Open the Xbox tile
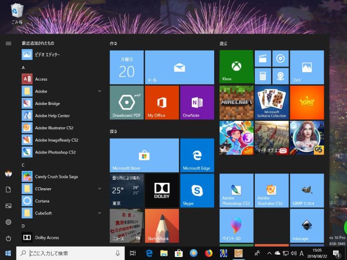This screenshot has width=347, height=260. (x=236, y=67)
